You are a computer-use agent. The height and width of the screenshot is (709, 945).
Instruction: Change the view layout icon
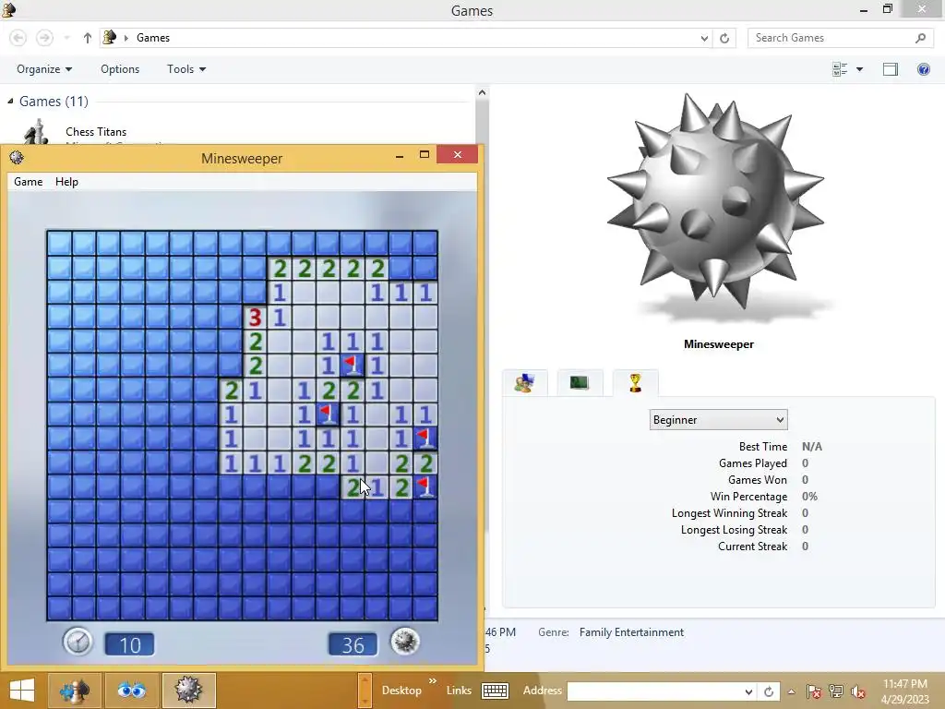point(840,69)
